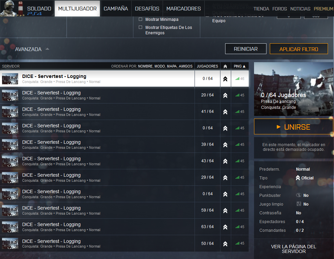The image size is (334, 259).
Task: Click official server icon for 50 / 64 row
Action: point(225,244)
